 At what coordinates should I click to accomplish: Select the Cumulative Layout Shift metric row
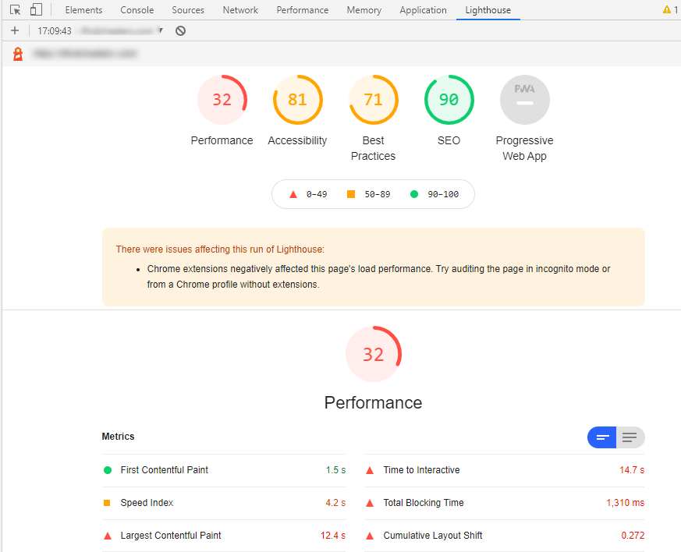pos(504,536)
